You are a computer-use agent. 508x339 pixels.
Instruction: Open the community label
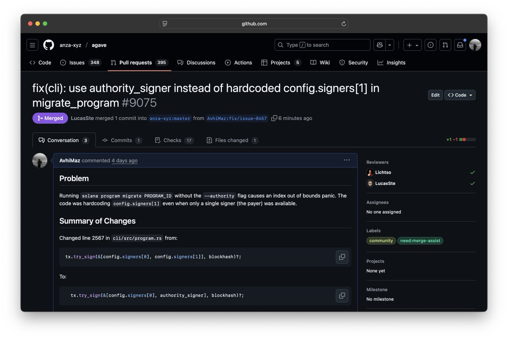[x=381, y=241]
